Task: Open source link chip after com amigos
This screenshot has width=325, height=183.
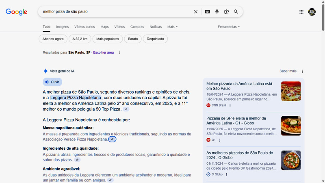Action: point(110,180)
